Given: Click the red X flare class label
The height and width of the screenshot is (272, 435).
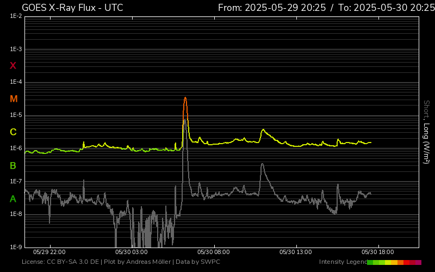Looking at the screenshot, I should coord(13,66).
